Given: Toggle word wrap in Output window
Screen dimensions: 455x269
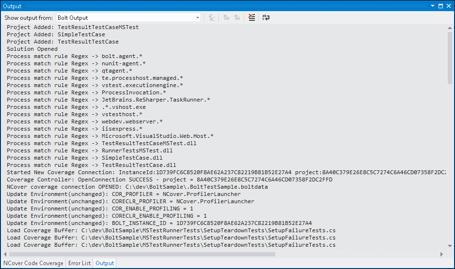Looking at the screenshot, I should [266, 17].
